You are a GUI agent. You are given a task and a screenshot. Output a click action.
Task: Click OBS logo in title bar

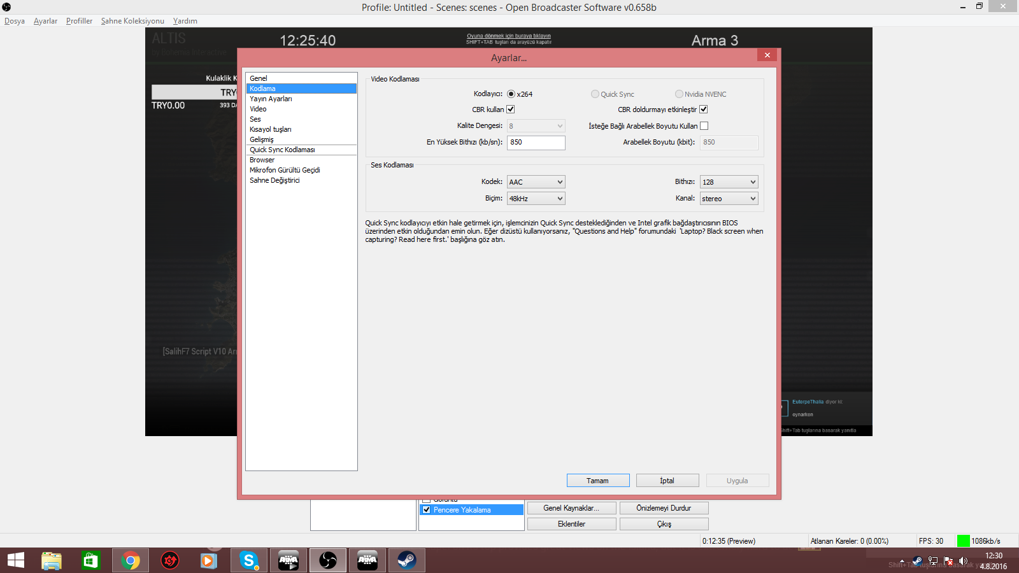click(6, 7)
